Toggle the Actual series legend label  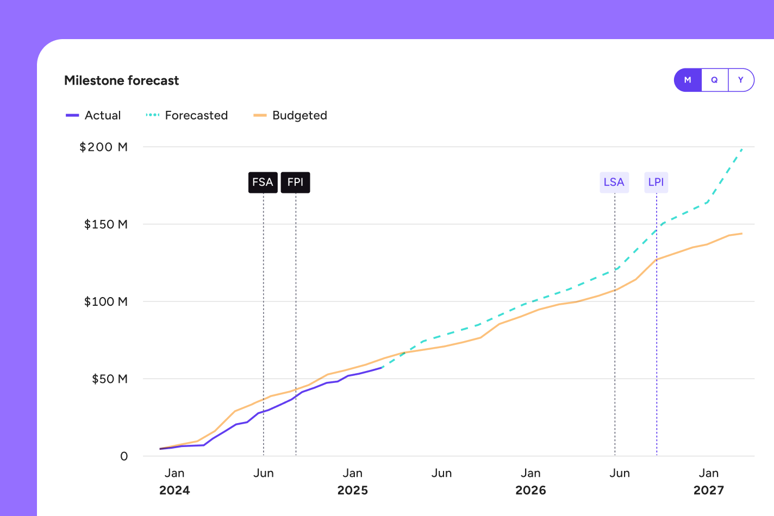[x=103, y=115]
